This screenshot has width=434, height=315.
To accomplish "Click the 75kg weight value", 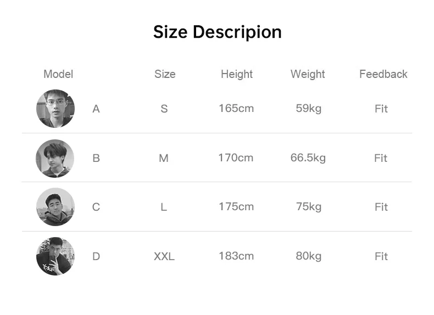I will pyautogui.click(x=309, y=207).
